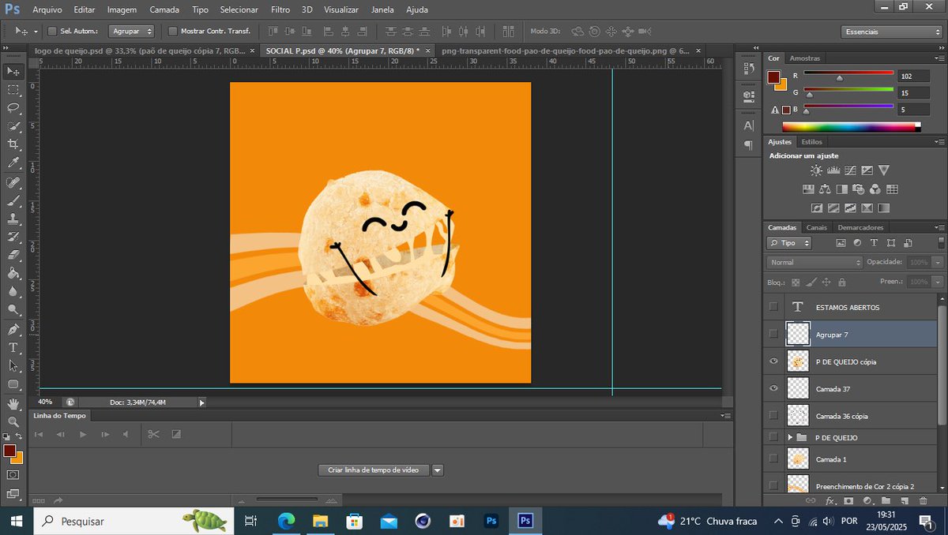Enable the Sel. Autom. checkbox
The width and height of the screenshot is (948, 535).
(52, 32)
